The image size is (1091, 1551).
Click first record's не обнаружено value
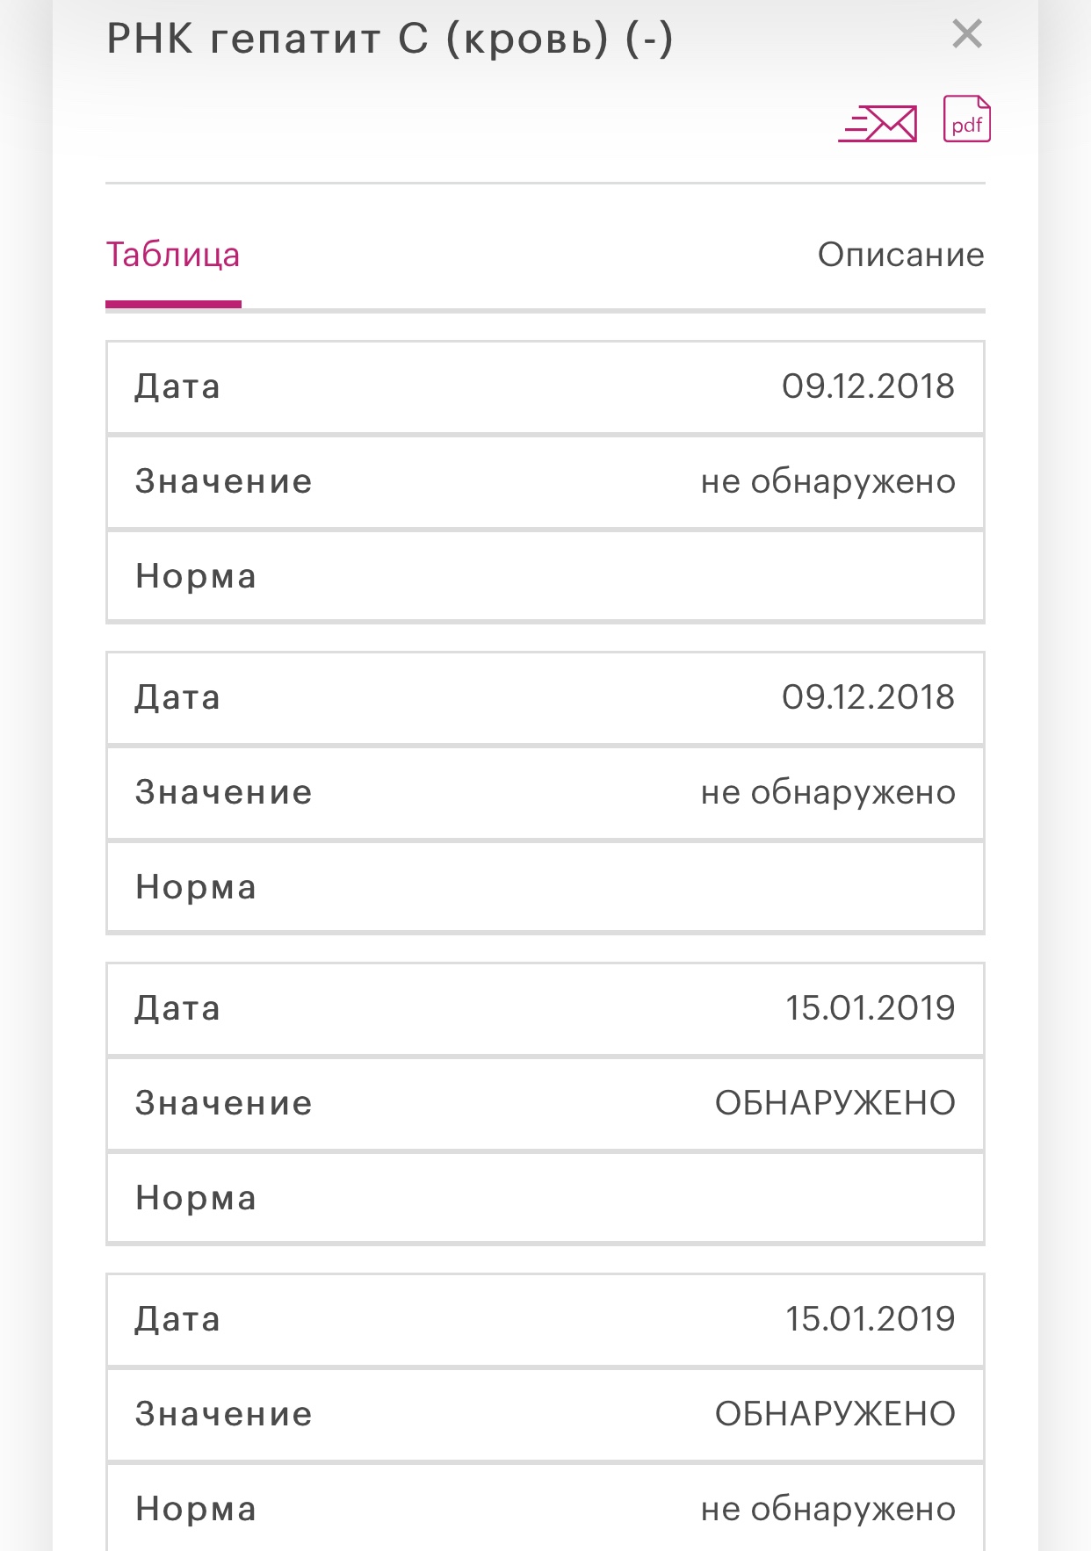pyautogui.click(x=827, y=482)
